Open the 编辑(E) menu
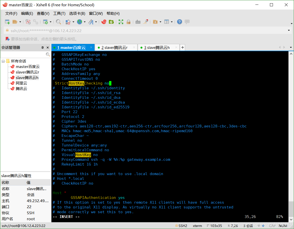294x229 pixels. [27, 14]
